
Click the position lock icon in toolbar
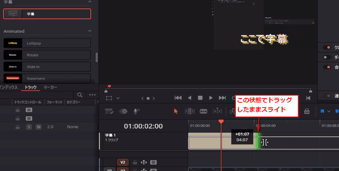click(x=307, y=111)
